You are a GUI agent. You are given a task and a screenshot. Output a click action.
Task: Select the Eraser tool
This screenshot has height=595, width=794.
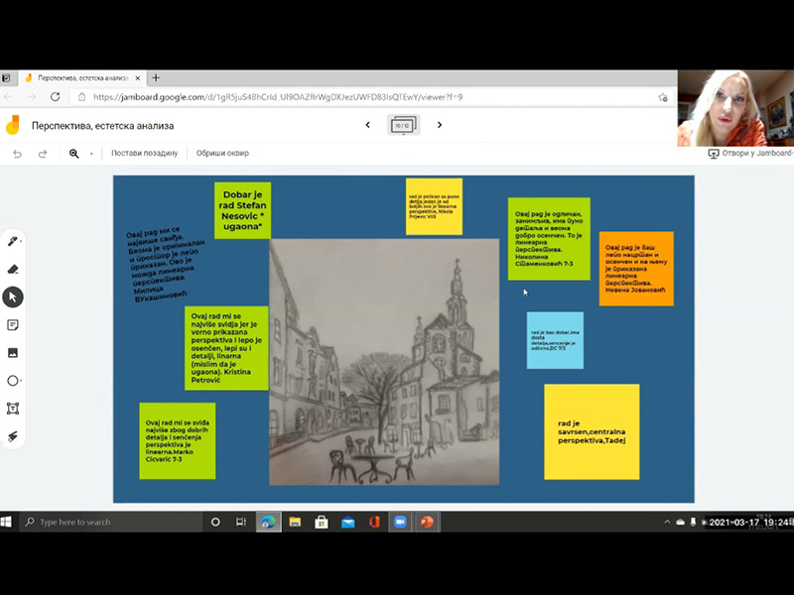(x=13, y=269)
